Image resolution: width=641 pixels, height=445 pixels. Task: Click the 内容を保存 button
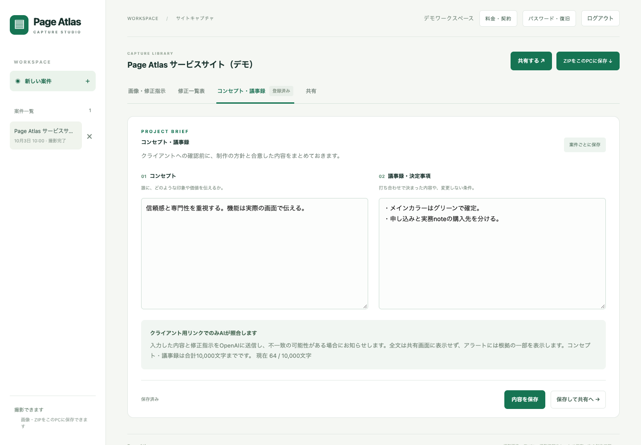(x=525, y=400)
